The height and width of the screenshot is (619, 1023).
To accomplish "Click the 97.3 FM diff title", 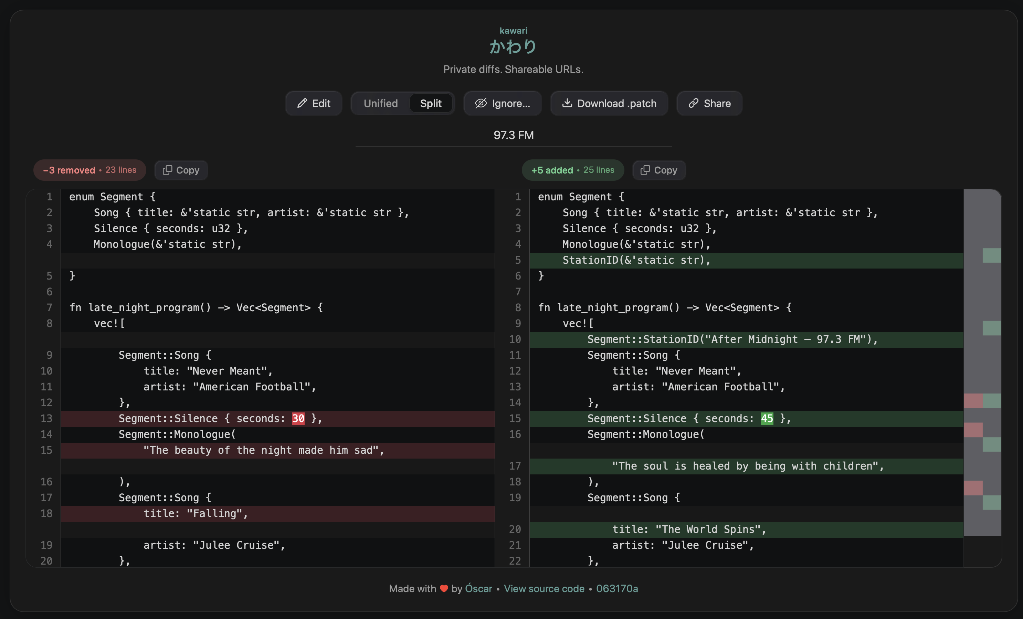I will (x=513, y=135).
